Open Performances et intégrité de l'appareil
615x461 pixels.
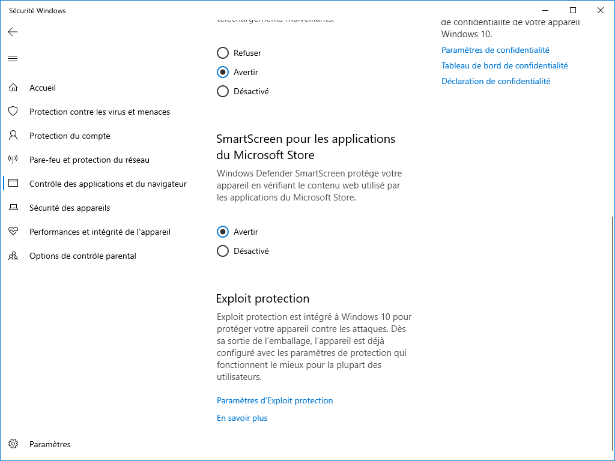100,232
